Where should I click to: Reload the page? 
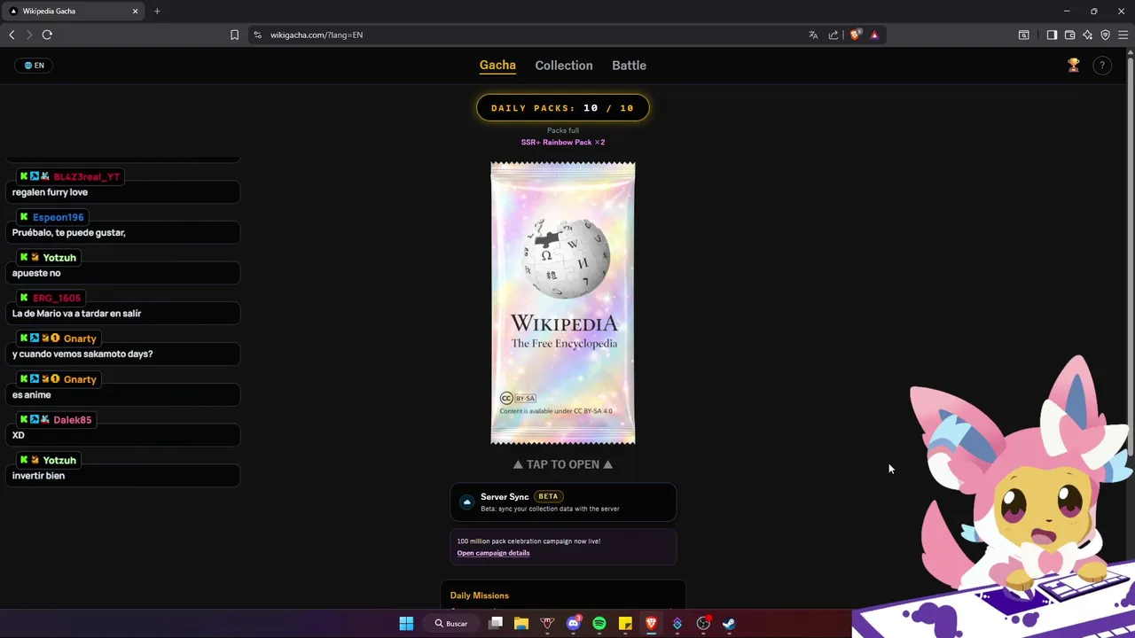click(x=47, y=35)
